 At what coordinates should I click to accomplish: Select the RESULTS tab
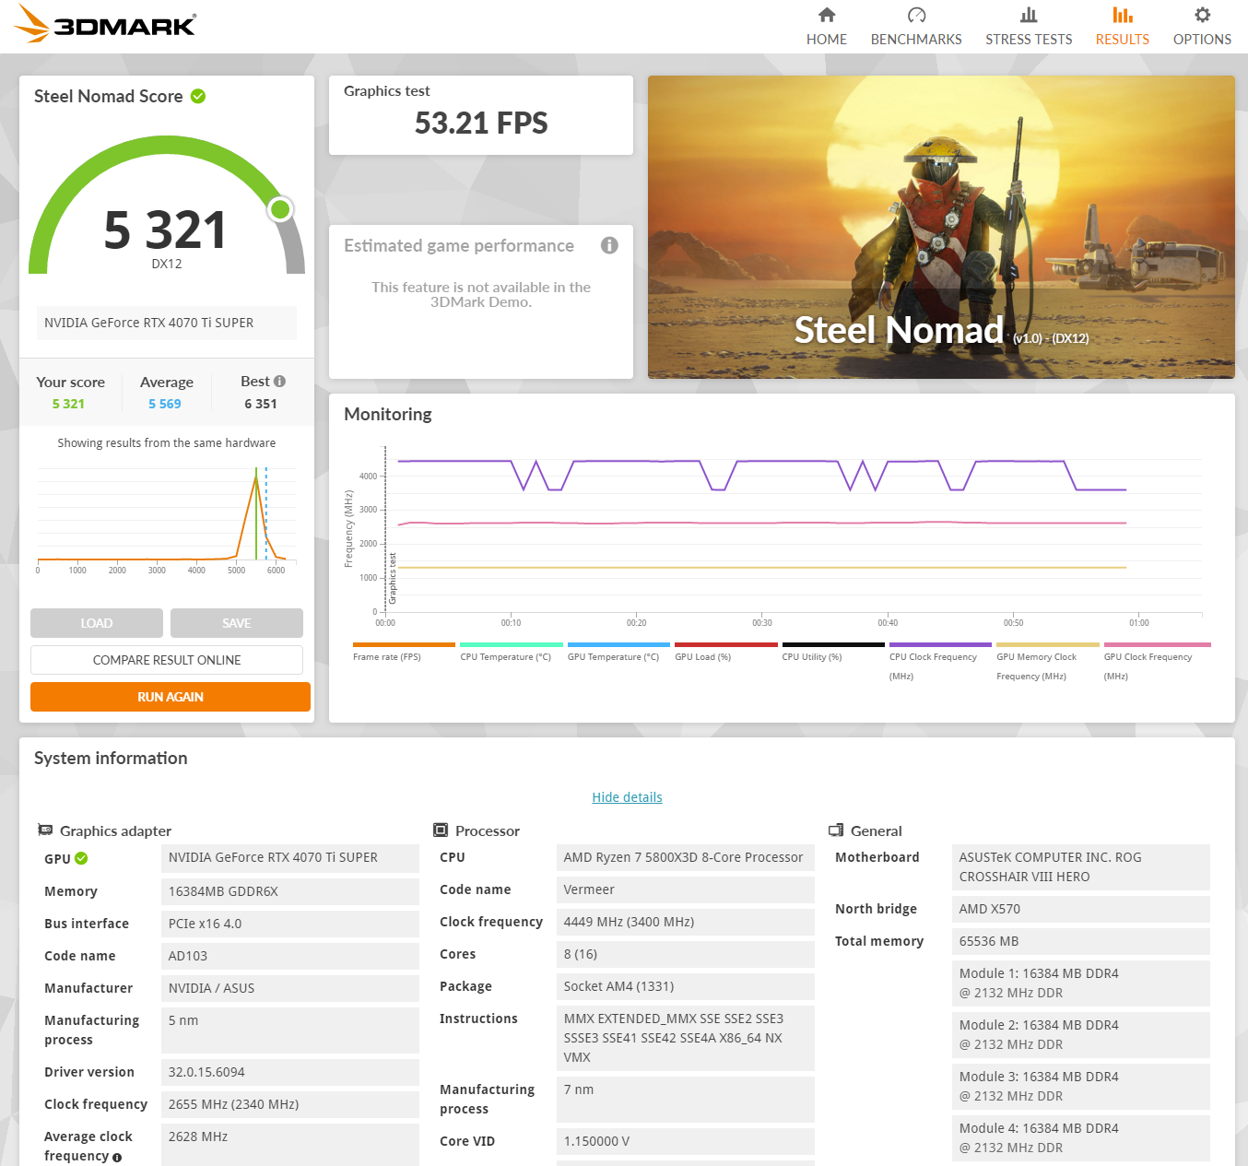click(1123, 39)
